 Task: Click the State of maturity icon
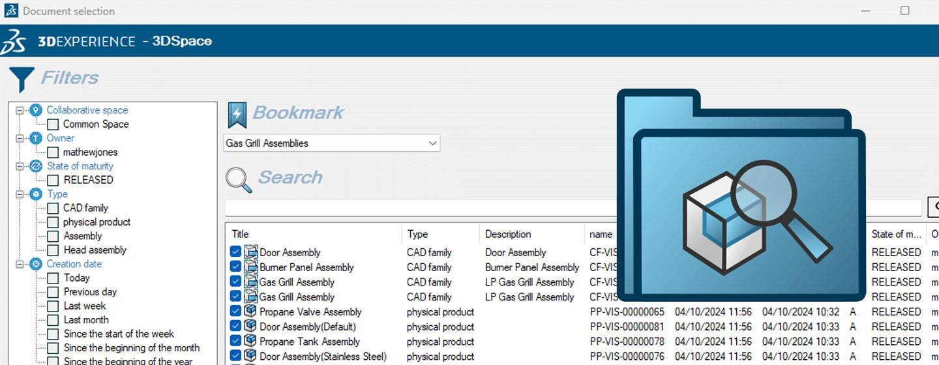coord(36,166)
